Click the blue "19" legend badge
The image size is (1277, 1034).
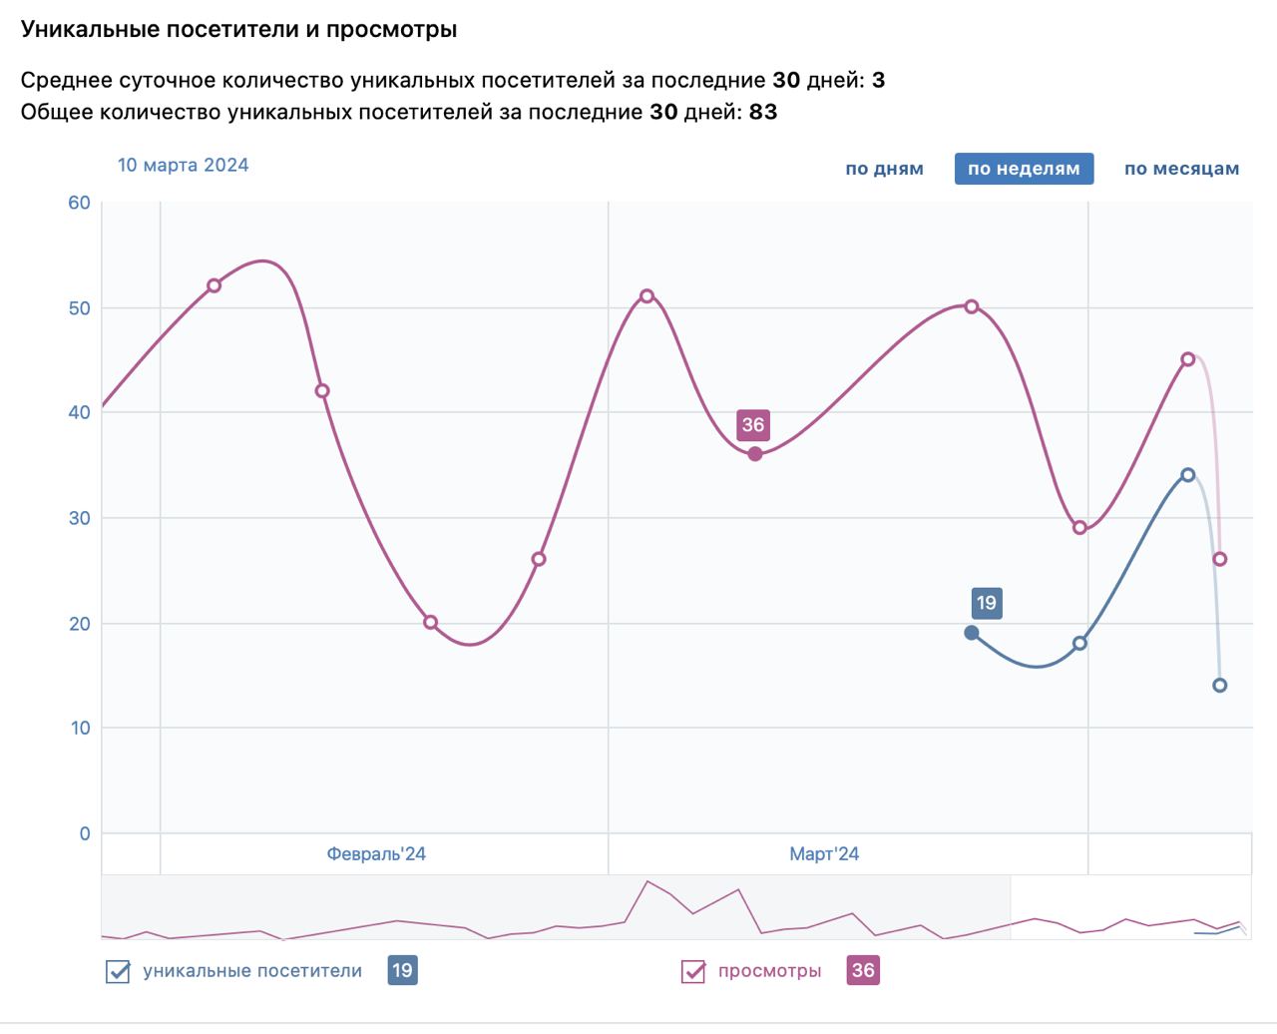(402, 970)
